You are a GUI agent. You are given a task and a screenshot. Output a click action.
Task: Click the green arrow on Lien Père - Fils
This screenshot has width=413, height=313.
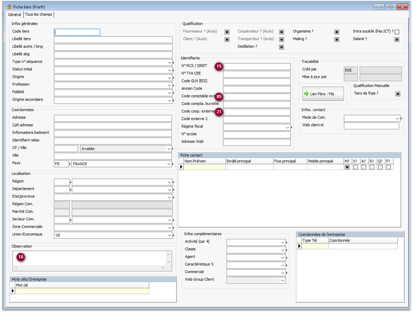point(306,94)
